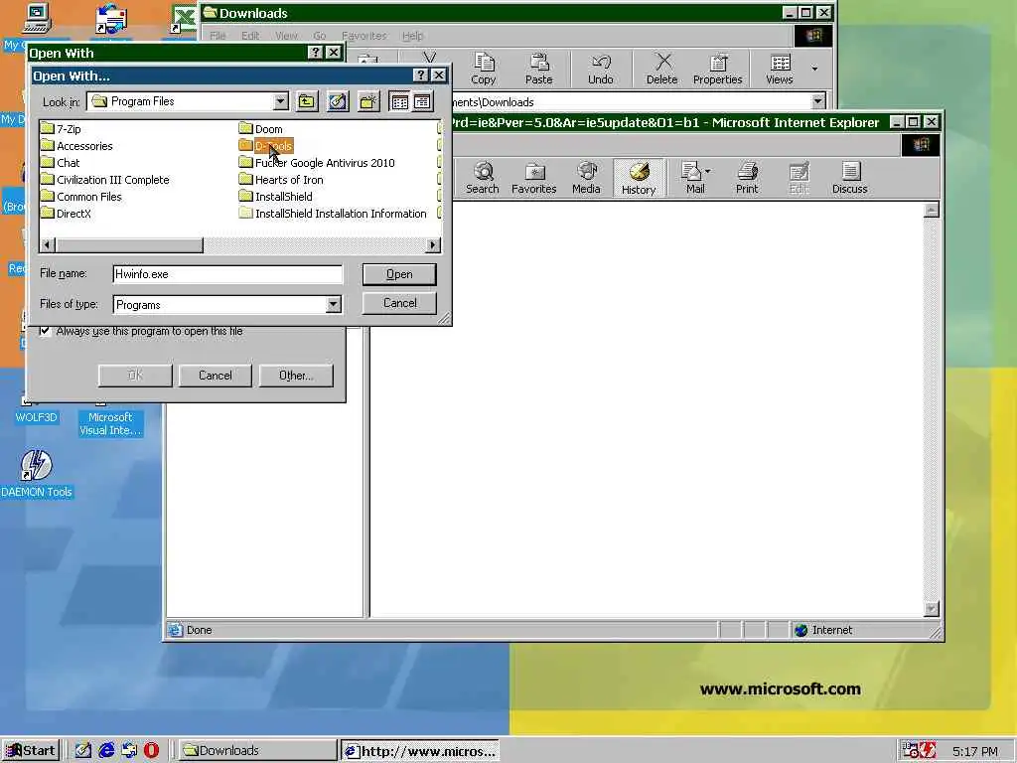Open the Edit menu in Downloads window
Screen dimensions: 1017x763
[x=250, y=36]
